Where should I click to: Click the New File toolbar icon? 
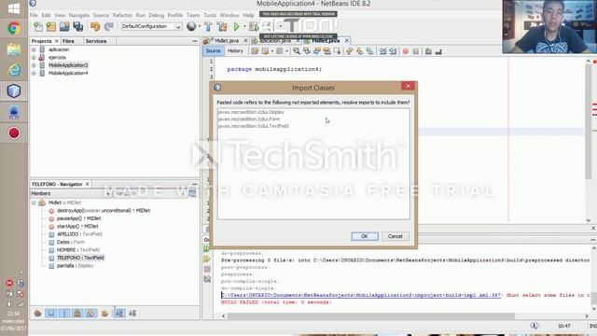pos(38,27)
